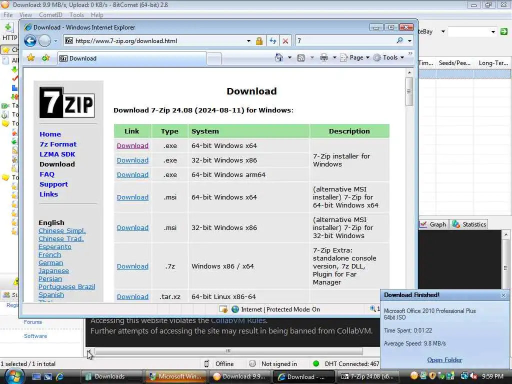This screenshot has width=512, height=384.
Task: Open the LZMA SDK sidebar link
Action: click(x=57, y=154)
